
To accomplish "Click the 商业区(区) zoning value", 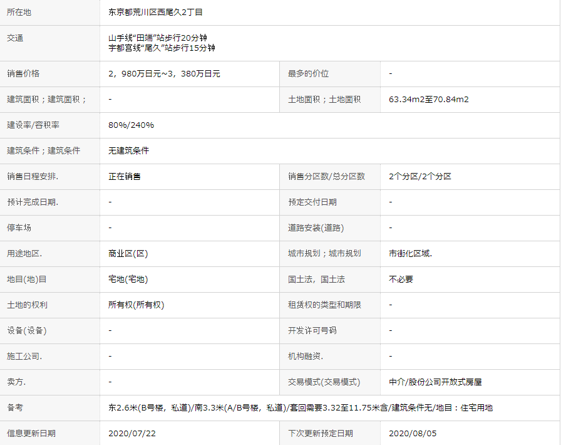I will (x=128, y=253).
